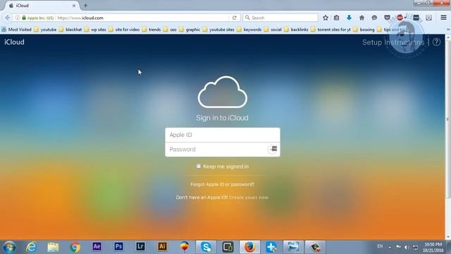The image size is (451, 254).
Task: Click the icloud.com URL address bar
Action: (x=142, y=18)
